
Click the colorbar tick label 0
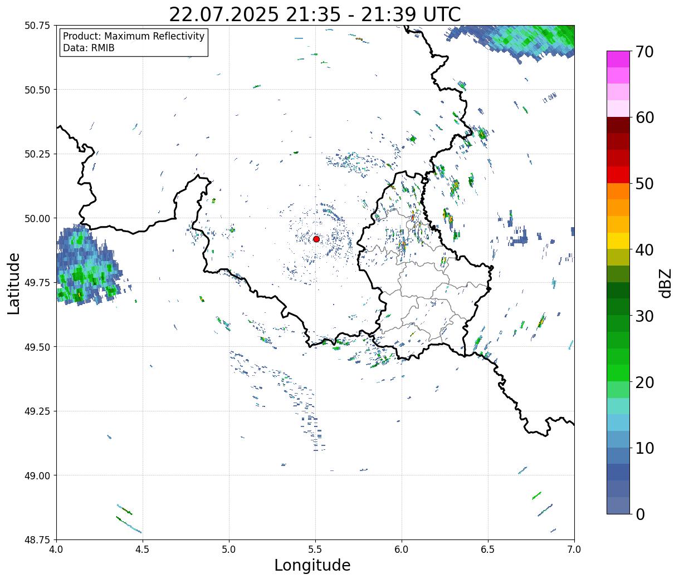(x=640, y=514)
